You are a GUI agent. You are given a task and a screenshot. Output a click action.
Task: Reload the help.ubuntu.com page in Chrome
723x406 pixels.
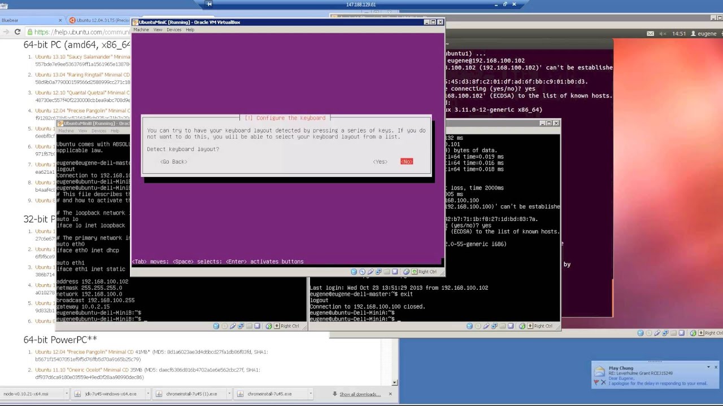(18, 32)
